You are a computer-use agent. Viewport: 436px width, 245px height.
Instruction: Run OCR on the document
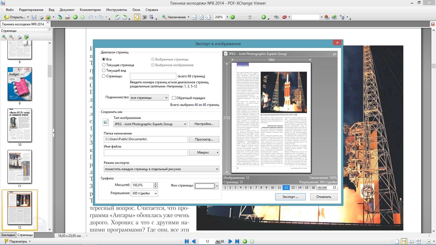(68, 17)
